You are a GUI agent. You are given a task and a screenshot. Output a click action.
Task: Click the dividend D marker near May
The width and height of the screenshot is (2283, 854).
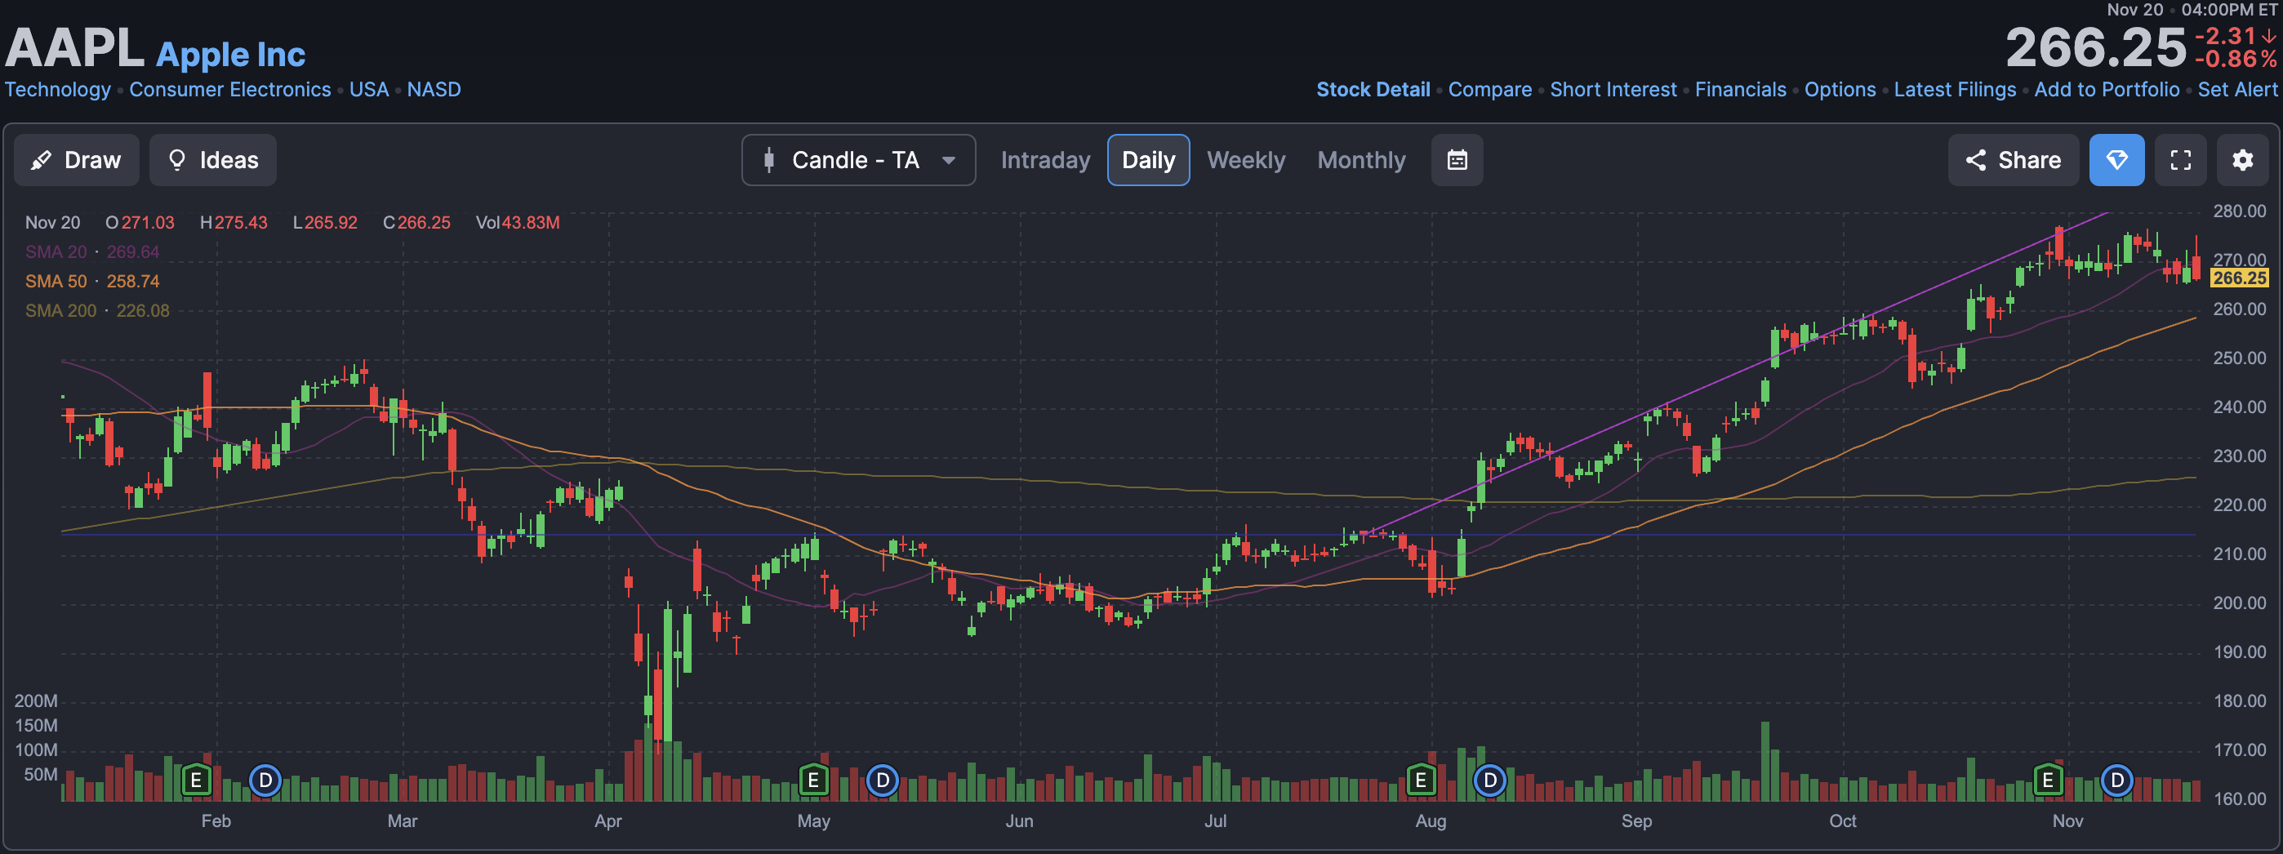[882, 781]
